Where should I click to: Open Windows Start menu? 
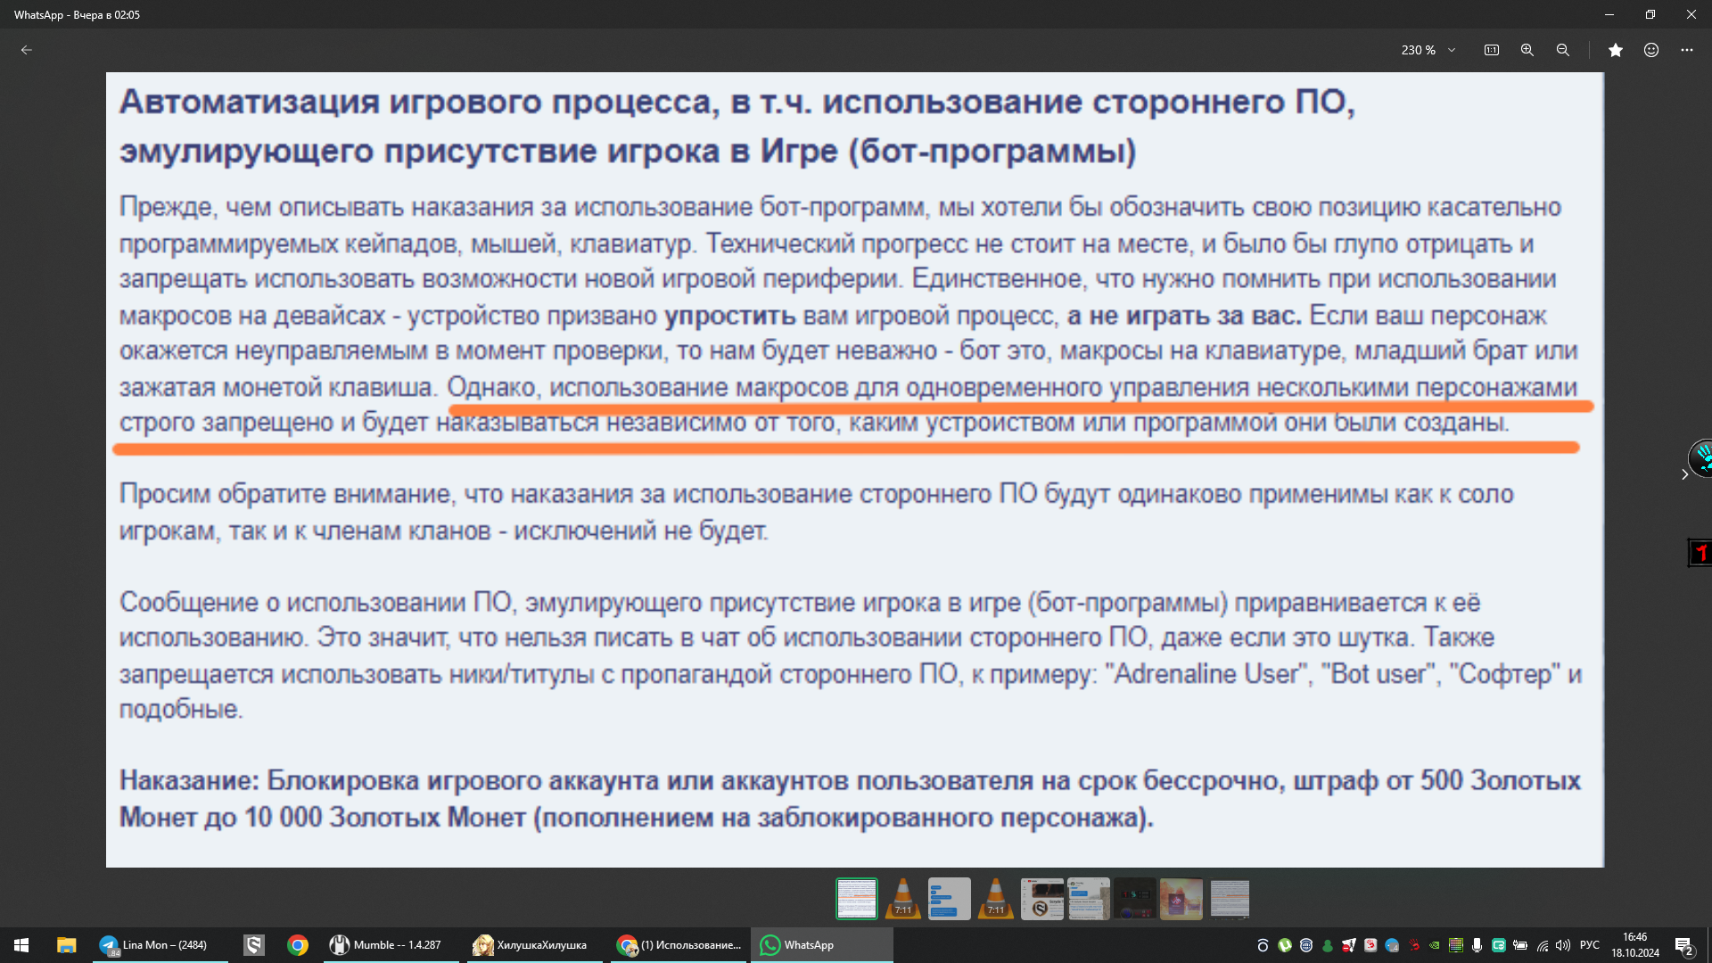[x=21, y=945]
